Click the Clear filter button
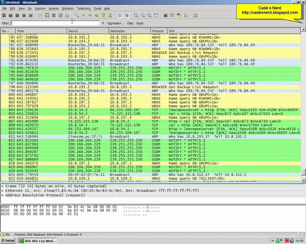 130,23
